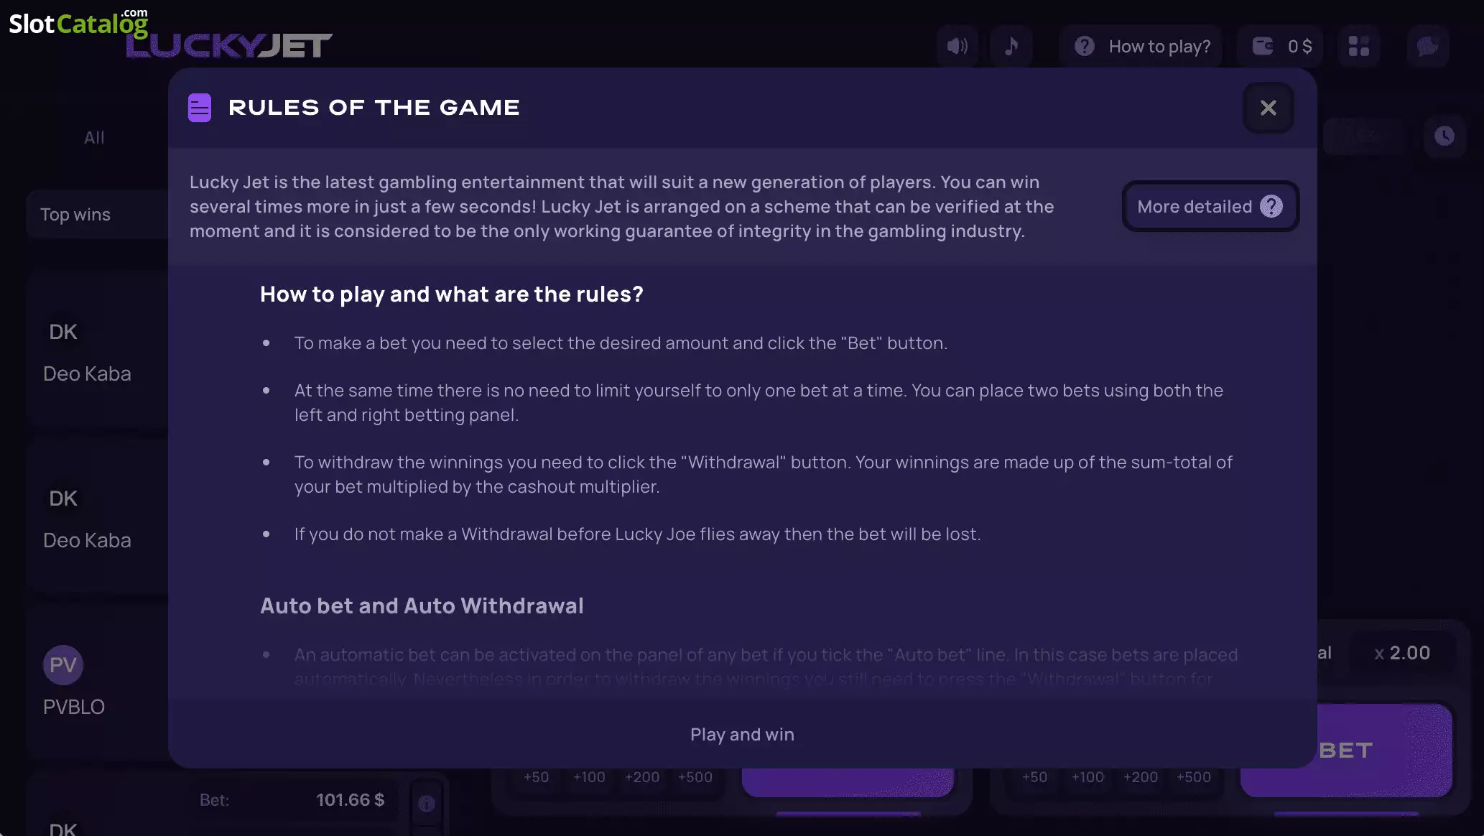The height and width of the screenshot is (836, 1484).
Task: Add +100 on the left betting panel
Action: click(x=589, y=777)
